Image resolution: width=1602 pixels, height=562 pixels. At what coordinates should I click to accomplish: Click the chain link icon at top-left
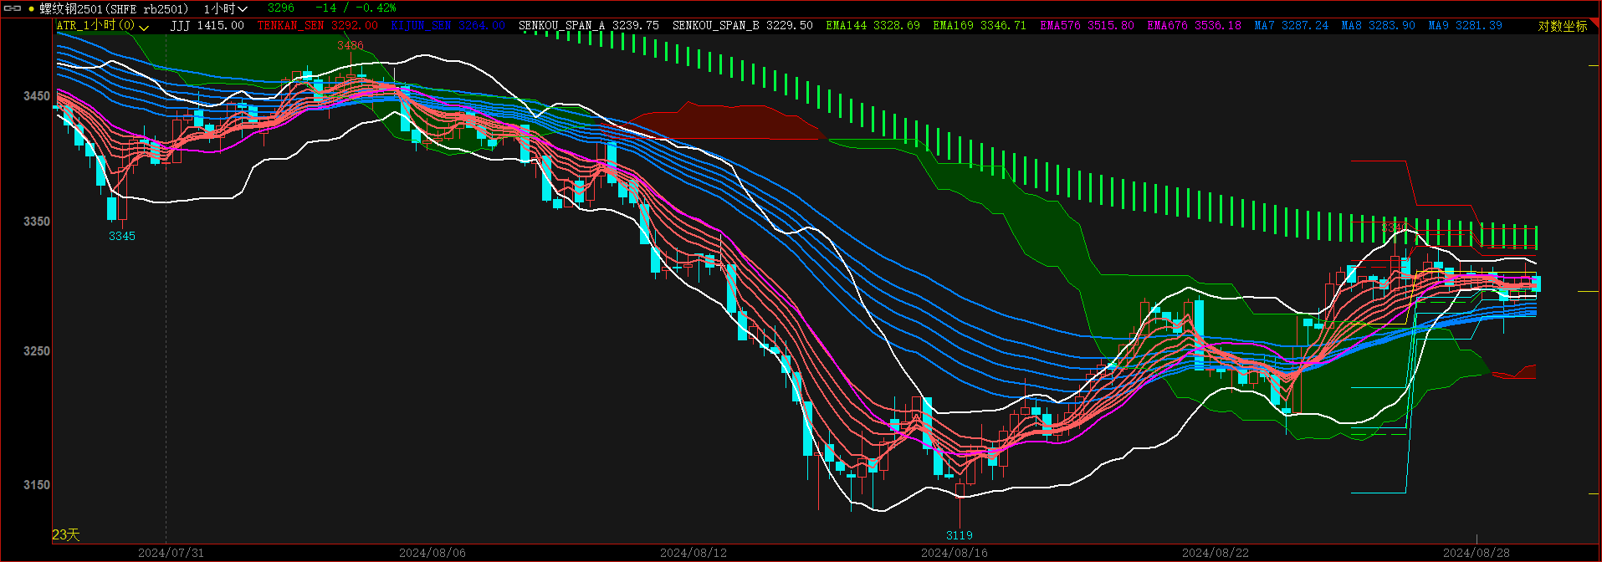[x=13, y=8]
